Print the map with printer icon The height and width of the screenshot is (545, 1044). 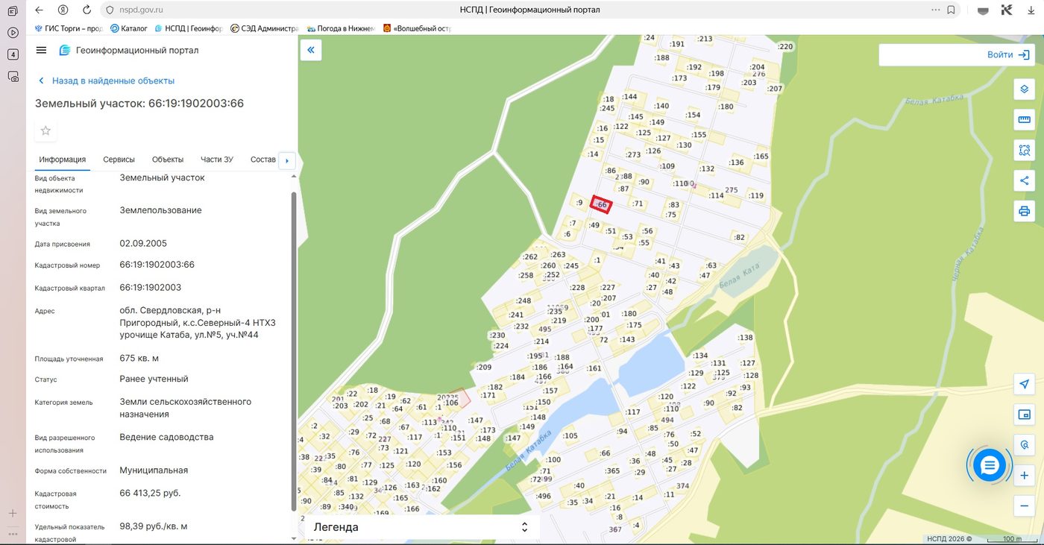pyautogui.click(x=1025, y=211)
